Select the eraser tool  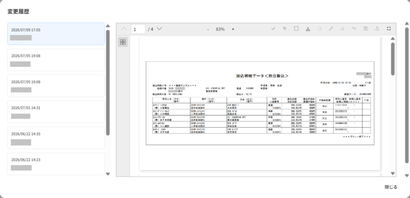(x=342, y=29)
